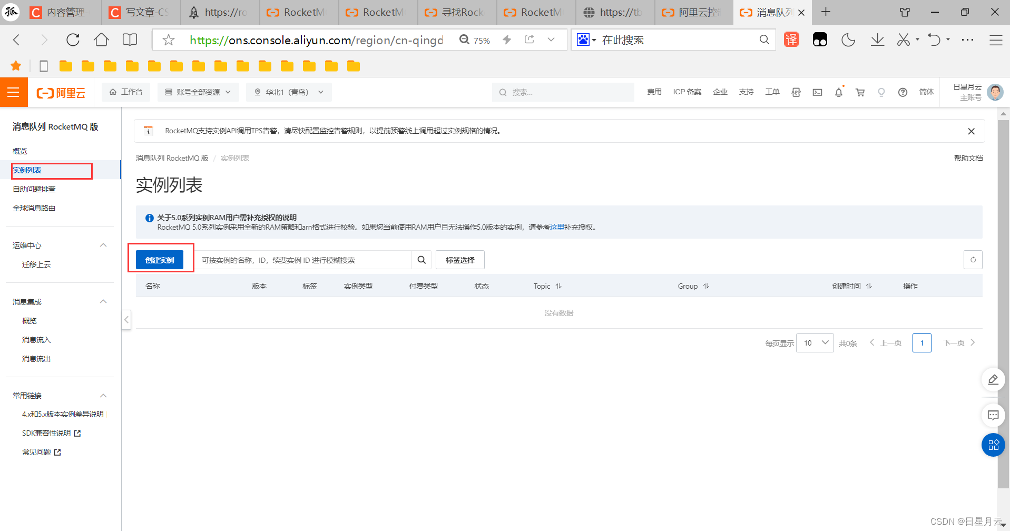Open 账号全部资源 resource dropdown
This screenshot has width=1010, height=531.
[x=198, y=92]
